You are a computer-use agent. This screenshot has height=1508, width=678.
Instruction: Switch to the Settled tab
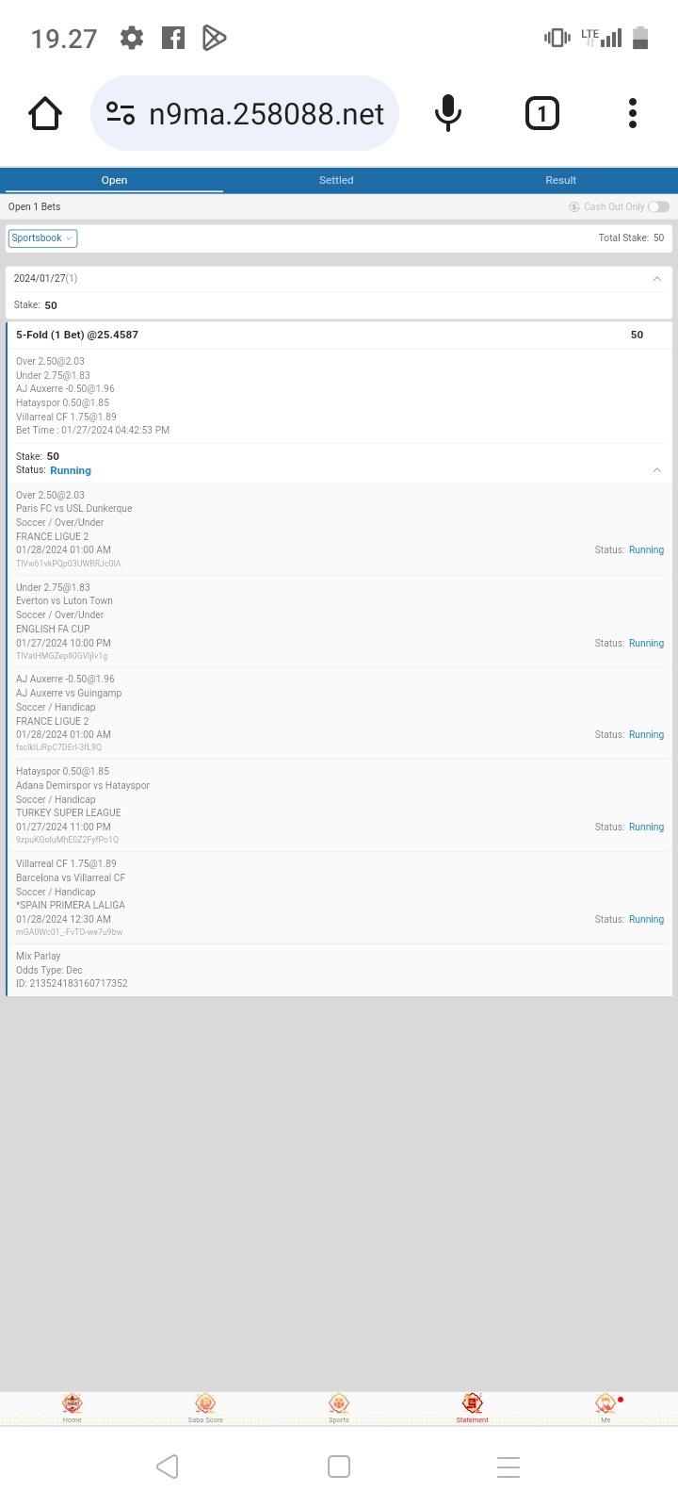pyautogui.click(x=336, y=180)
